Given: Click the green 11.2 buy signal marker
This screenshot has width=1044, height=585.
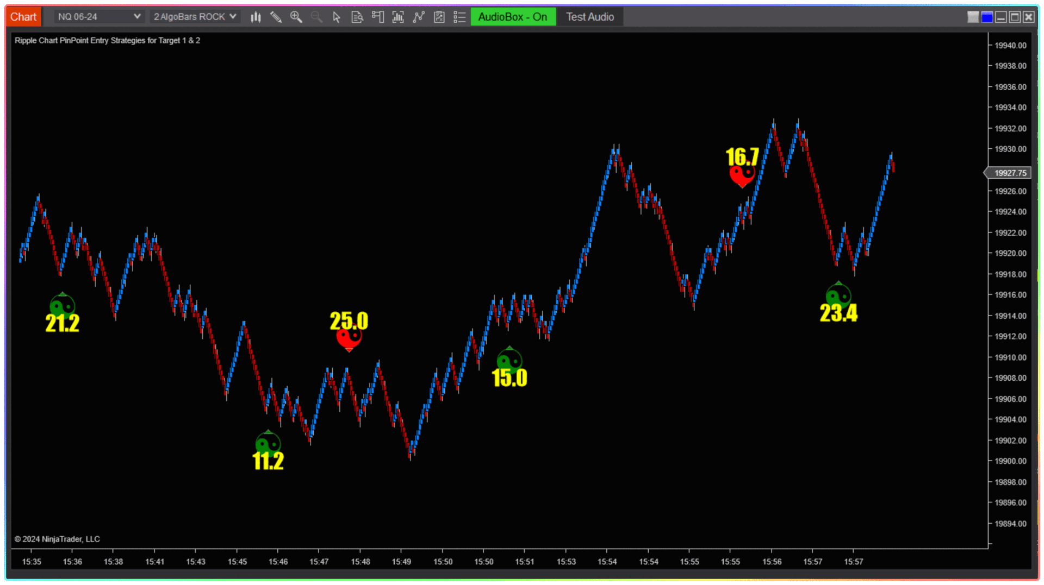Looking at the screenshot, I should (x=268, y=443).
